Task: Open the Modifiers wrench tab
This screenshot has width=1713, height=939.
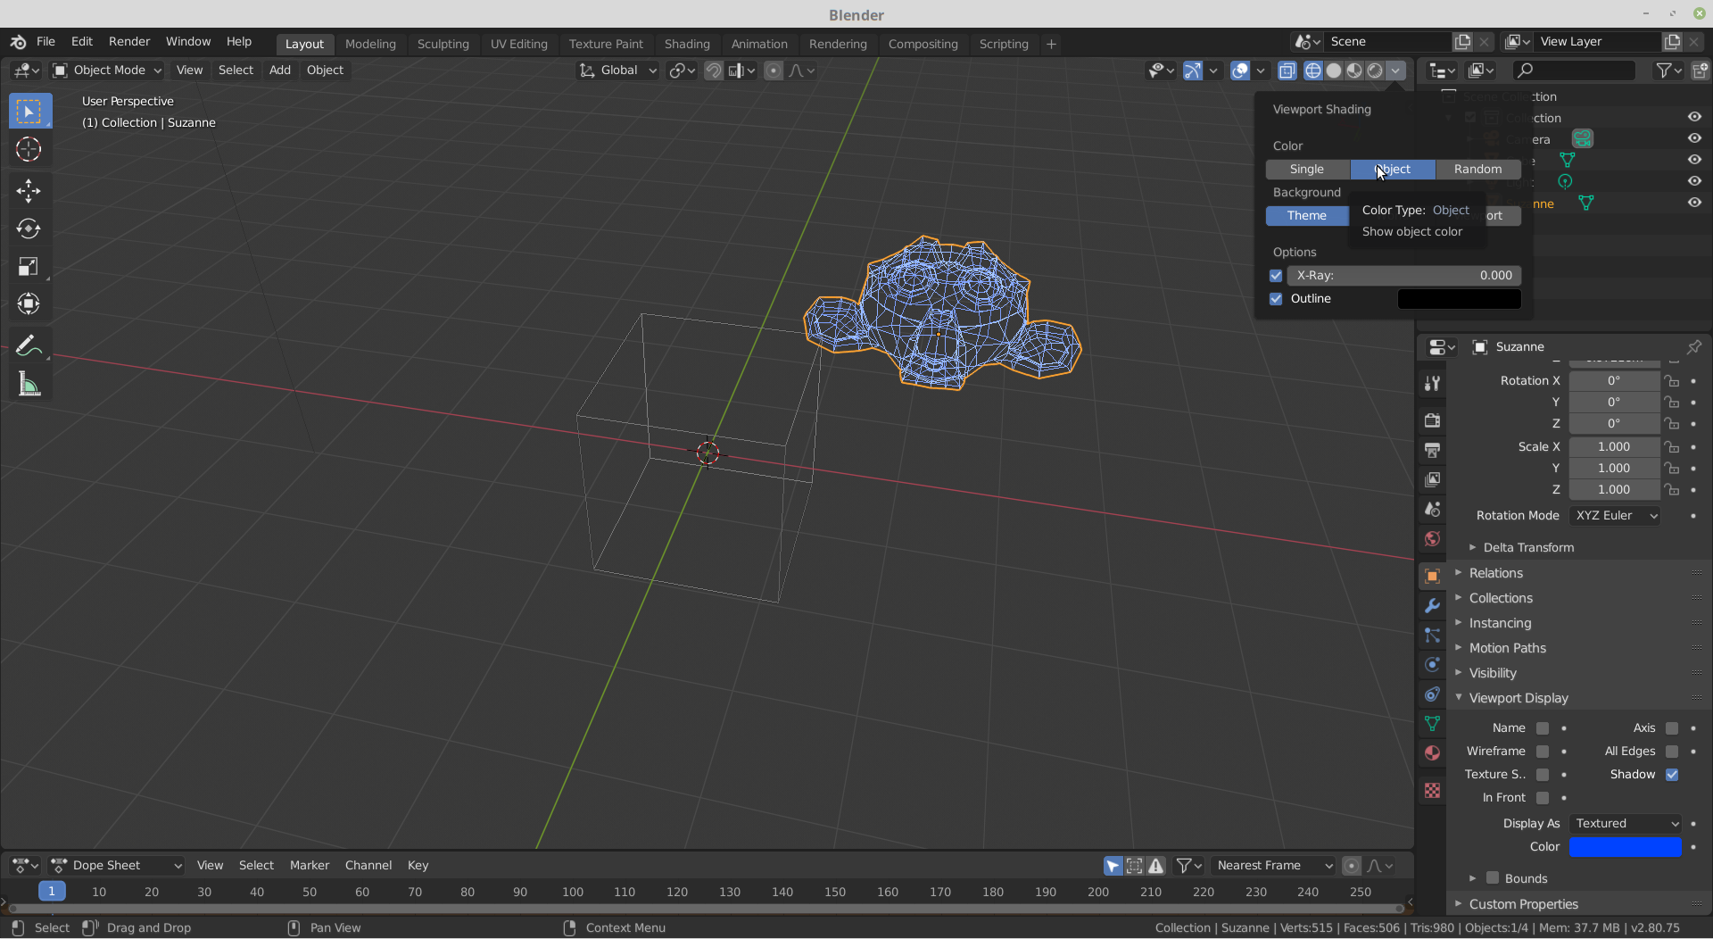Action: [1433, 605]
